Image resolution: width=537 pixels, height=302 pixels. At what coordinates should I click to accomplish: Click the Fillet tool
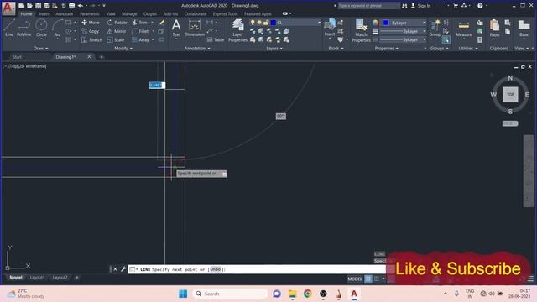140,31
